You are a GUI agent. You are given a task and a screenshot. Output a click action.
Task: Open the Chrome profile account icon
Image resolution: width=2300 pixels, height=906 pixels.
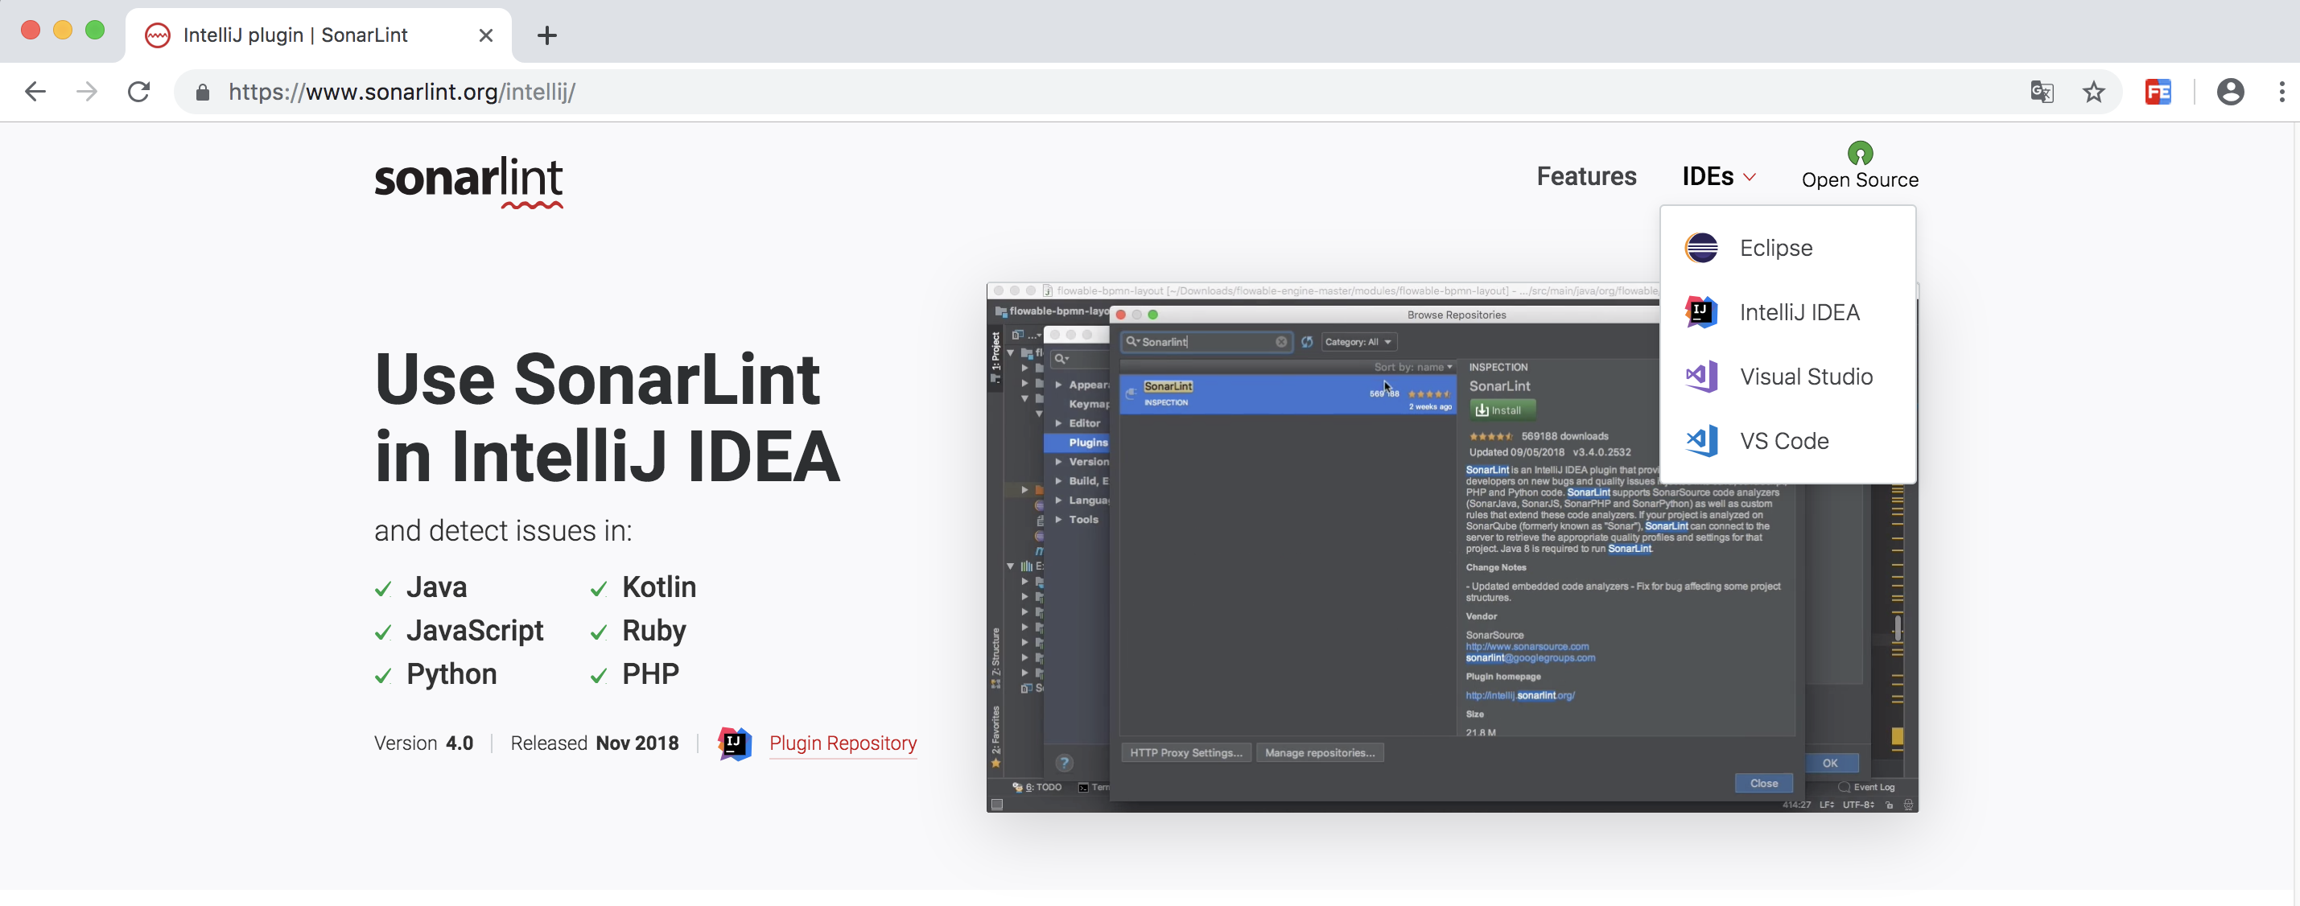coord(2229,92)
